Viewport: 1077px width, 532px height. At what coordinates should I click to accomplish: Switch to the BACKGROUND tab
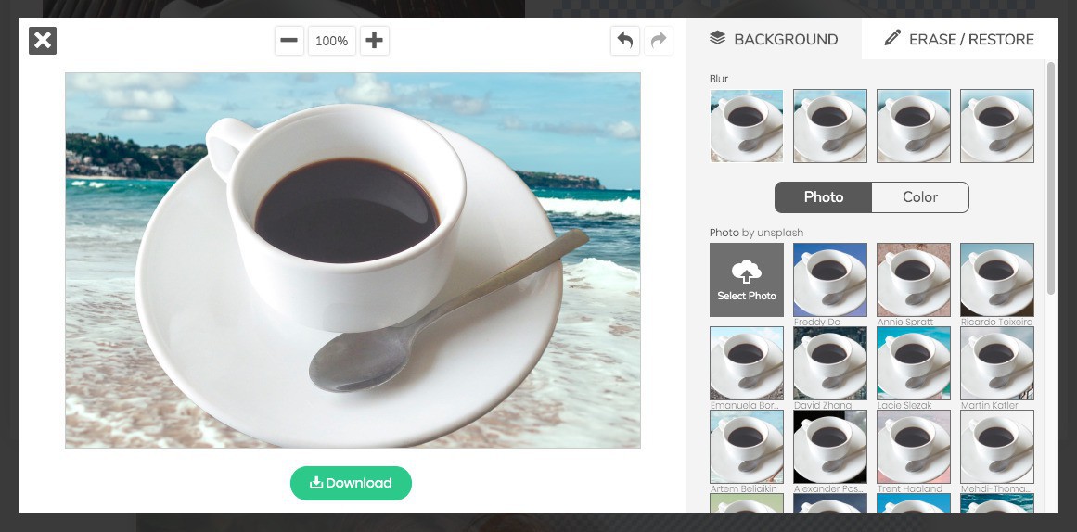774,39
